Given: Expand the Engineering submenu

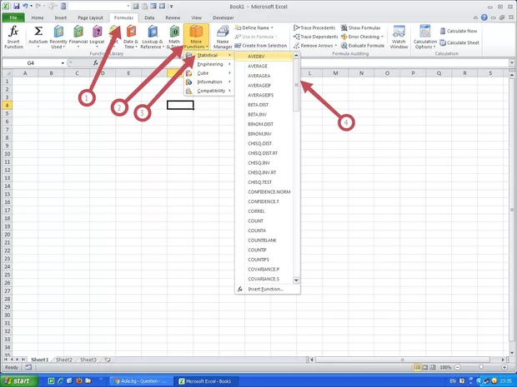Looking at the screenshot, I should tap(209, 64).
